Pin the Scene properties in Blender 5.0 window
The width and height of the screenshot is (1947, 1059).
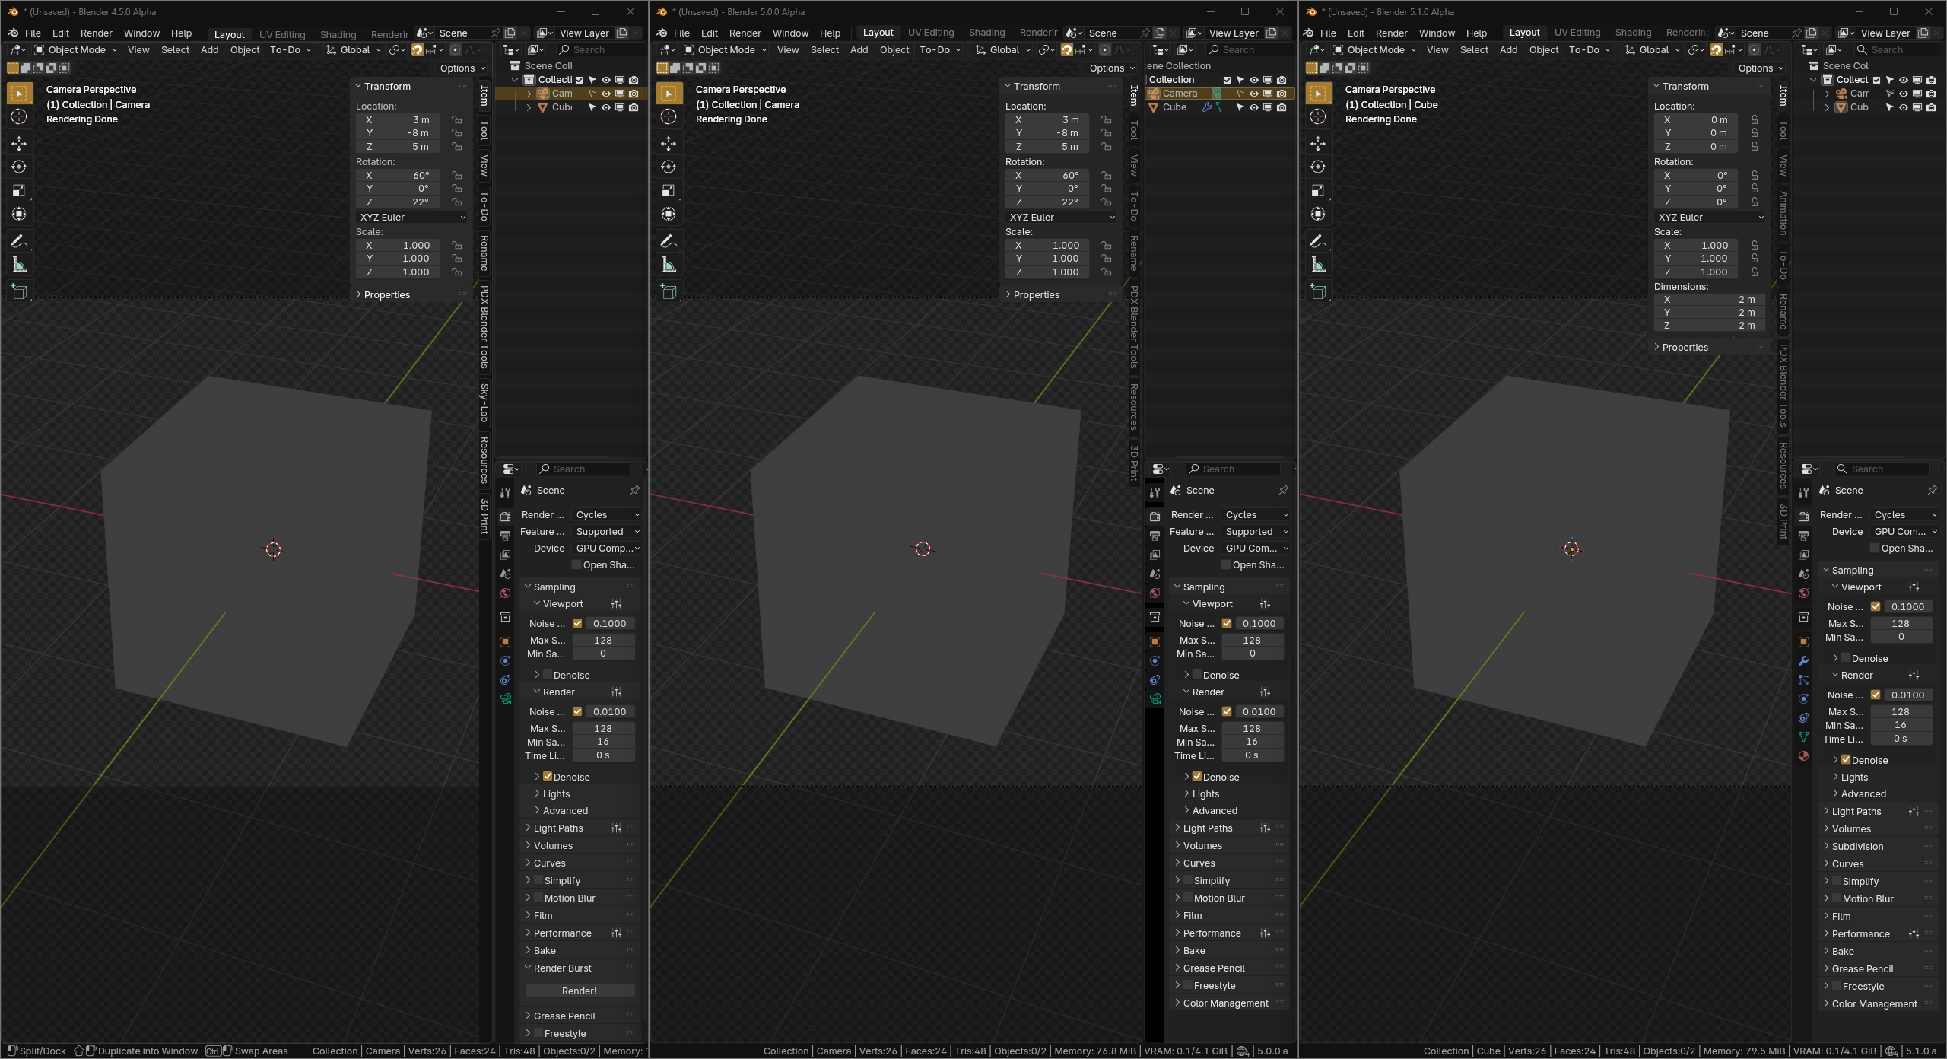(x=1284, y=490)
